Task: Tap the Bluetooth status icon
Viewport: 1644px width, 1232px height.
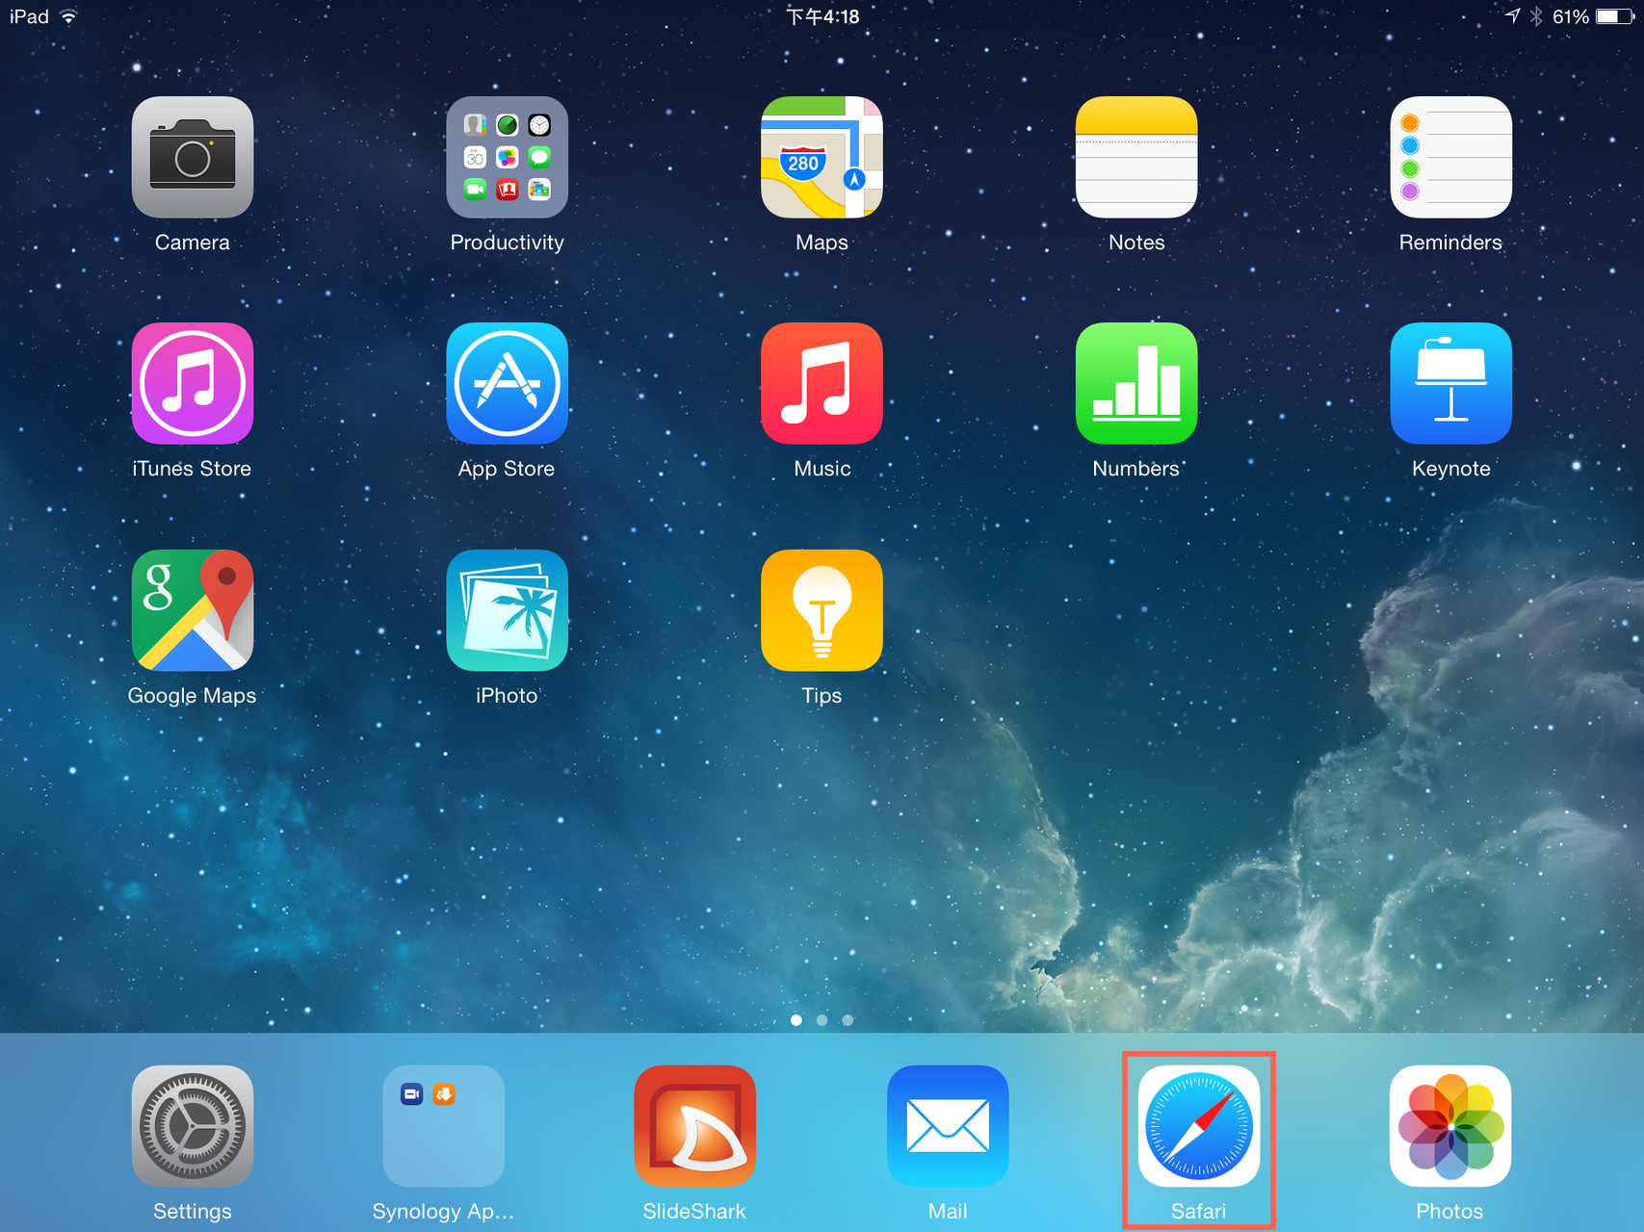Action: point(1536,16)
